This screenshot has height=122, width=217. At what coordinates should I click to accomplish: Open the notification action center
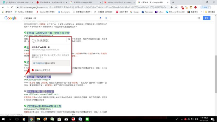[213, 119]
